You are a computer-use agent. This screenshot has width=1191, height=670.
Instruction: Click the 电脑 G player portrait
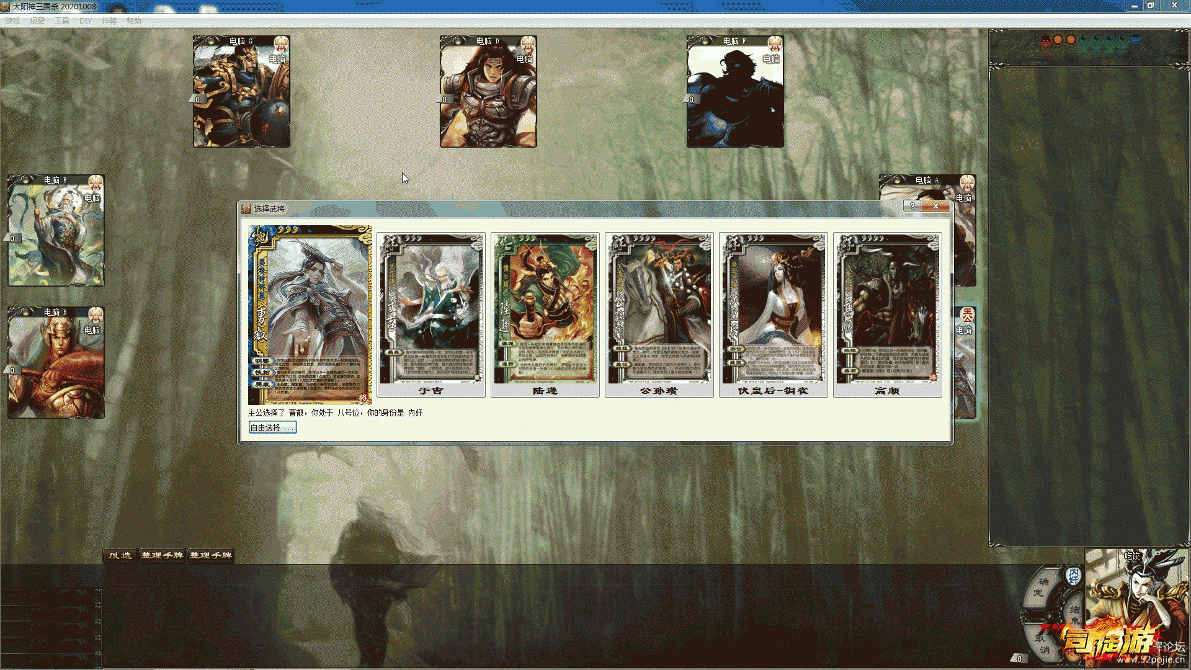tap(241, 91)
